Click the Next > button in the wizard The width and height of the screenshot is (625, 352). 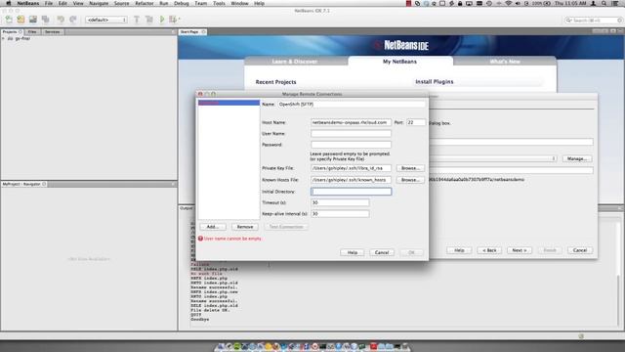(520, 250)
